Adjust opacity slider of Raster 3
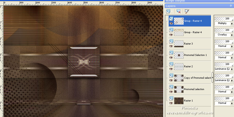 pos(224,41)
